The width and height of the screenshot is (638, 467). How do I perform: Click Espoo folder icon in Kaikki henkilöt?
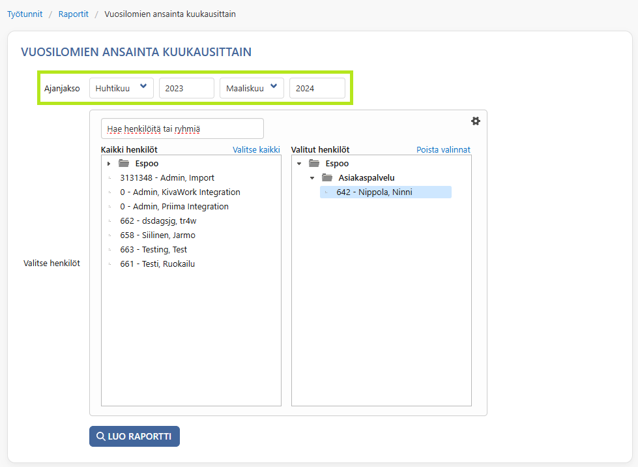[x=124, y=163]
